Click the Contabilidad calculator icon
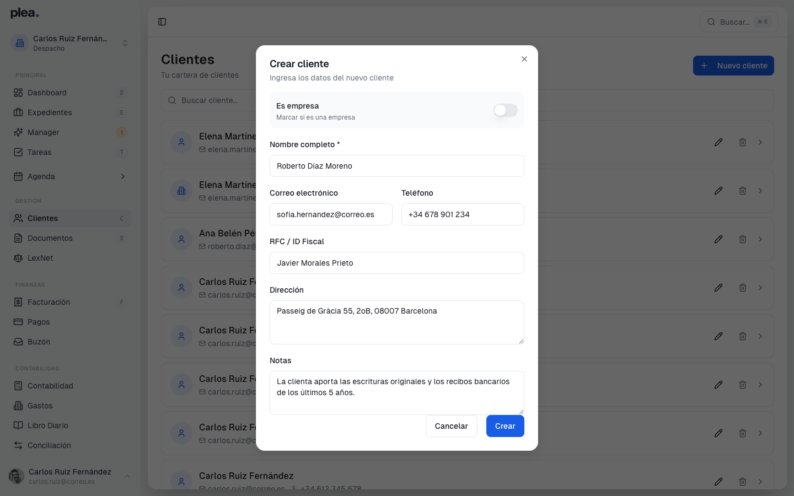 18,386
